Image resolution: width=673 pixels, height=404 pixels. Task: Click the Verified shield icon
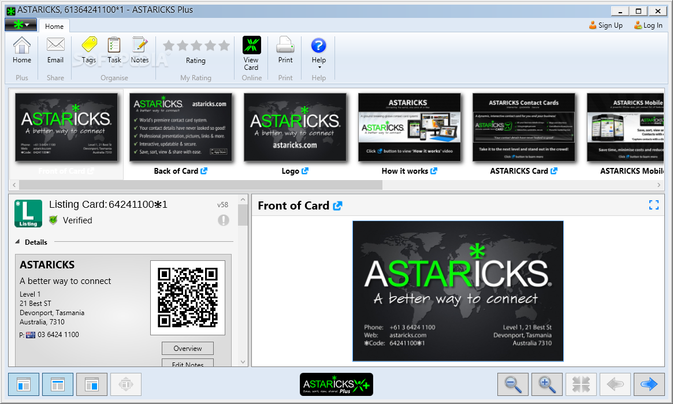coord(53,220)
